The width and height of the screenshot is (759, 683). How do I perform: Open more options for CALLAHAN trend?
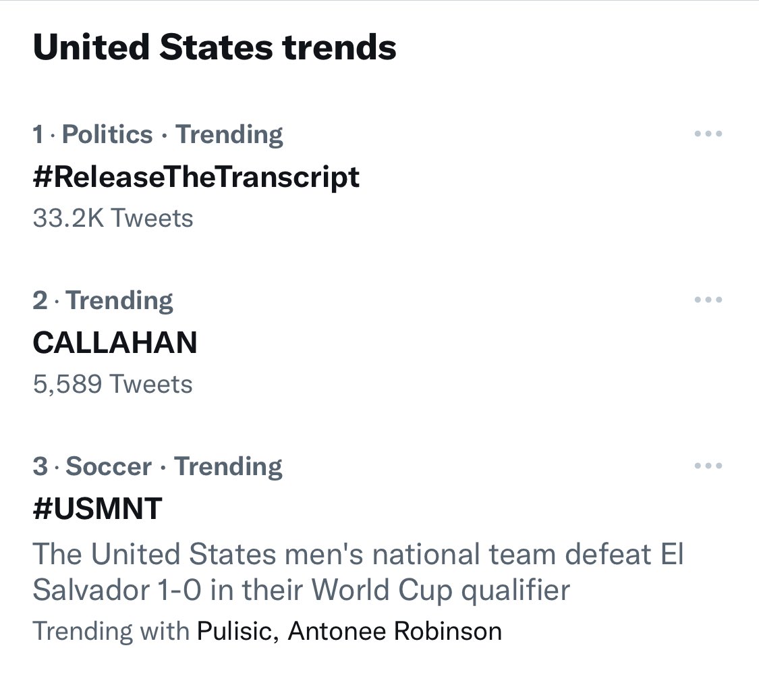708,300
